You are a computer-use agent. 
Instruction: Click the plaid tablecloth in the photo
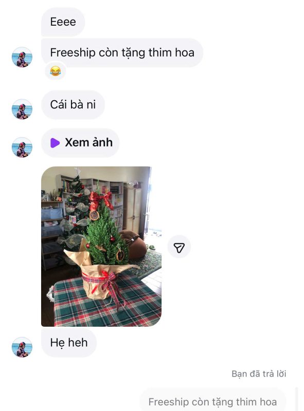108,302
